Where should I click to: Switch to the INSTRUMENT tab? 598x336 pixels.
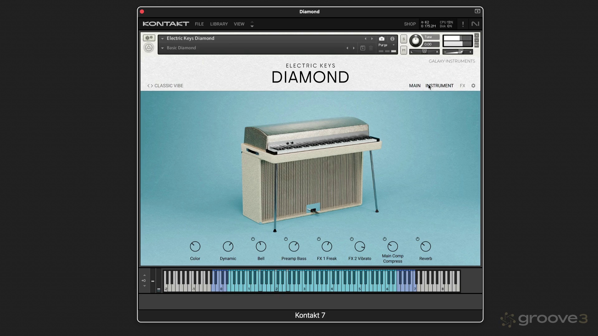[x=439, y=86]
